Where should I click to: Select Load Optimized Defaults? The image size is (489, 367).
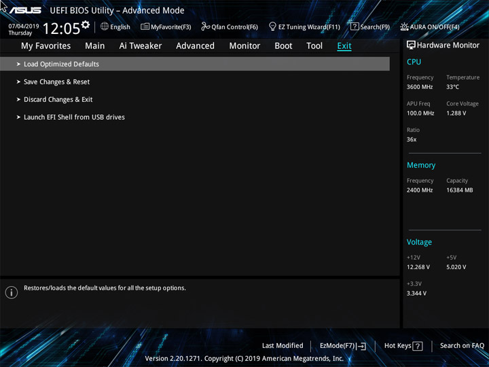195,64
